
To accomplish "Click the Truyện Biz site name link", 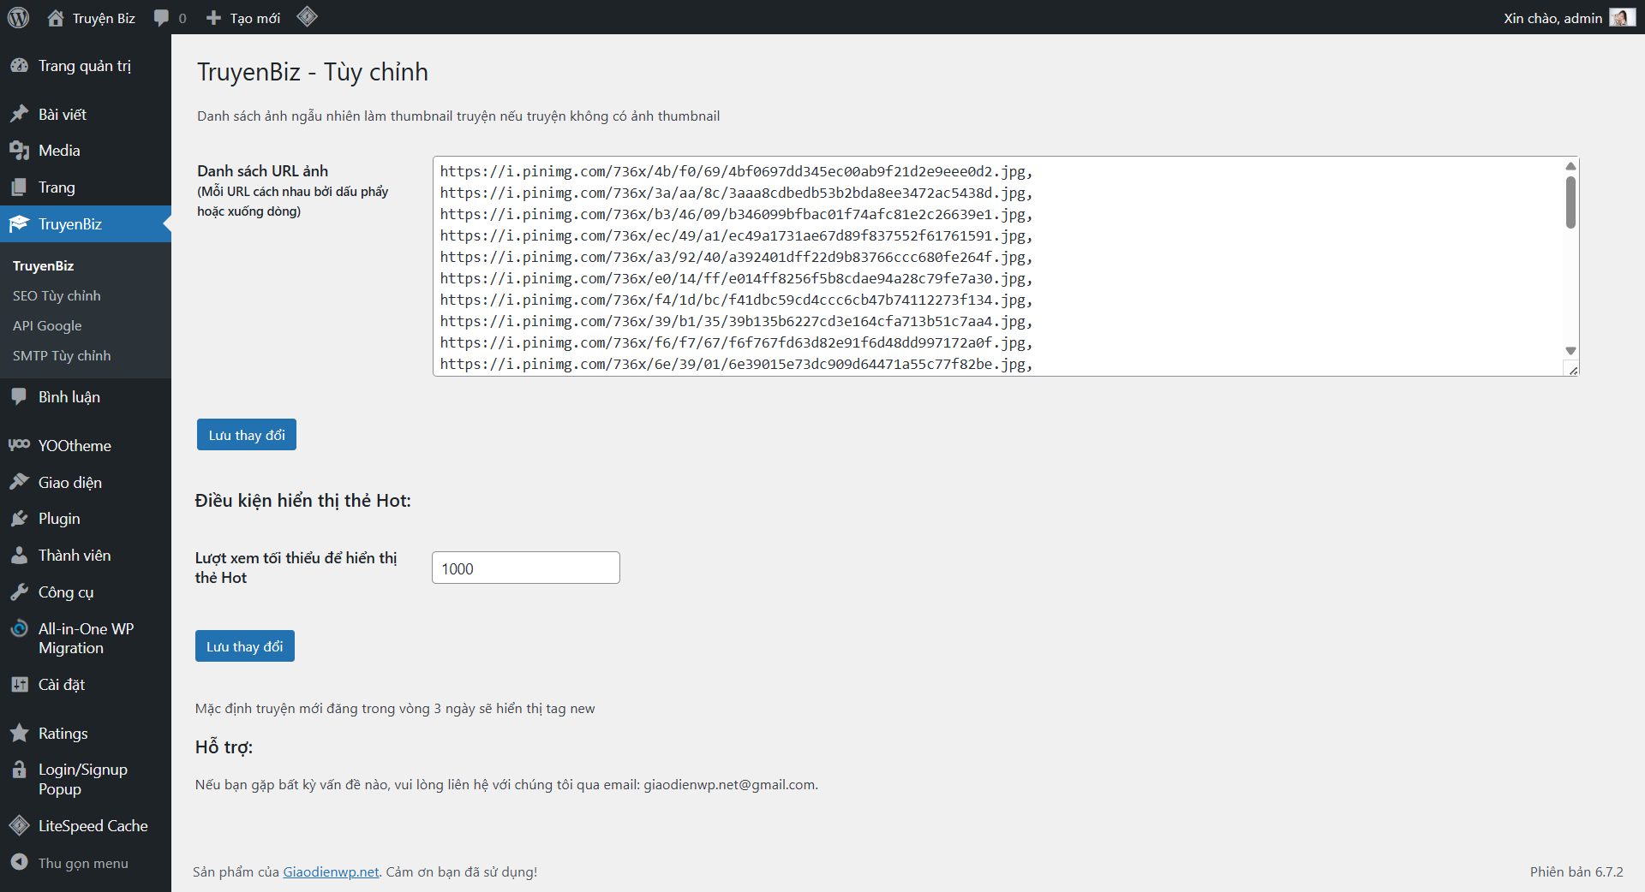I will click(x=104, y=18).
